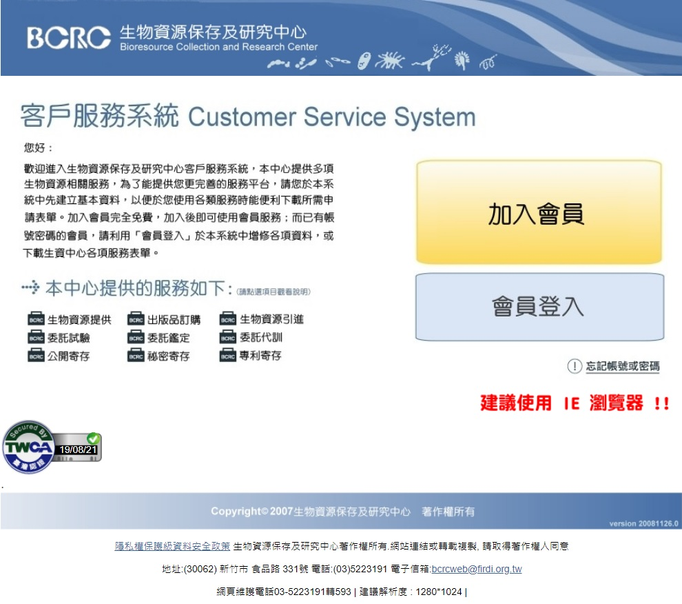
Task: Click the TWCA Secured By seal badge
Action: tap(52, 447)
